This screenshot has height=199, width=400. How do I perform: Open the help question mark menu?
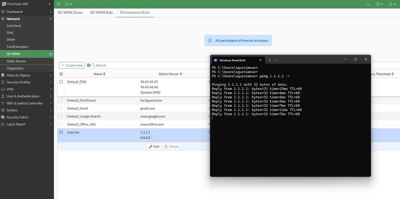coord(379,4)
